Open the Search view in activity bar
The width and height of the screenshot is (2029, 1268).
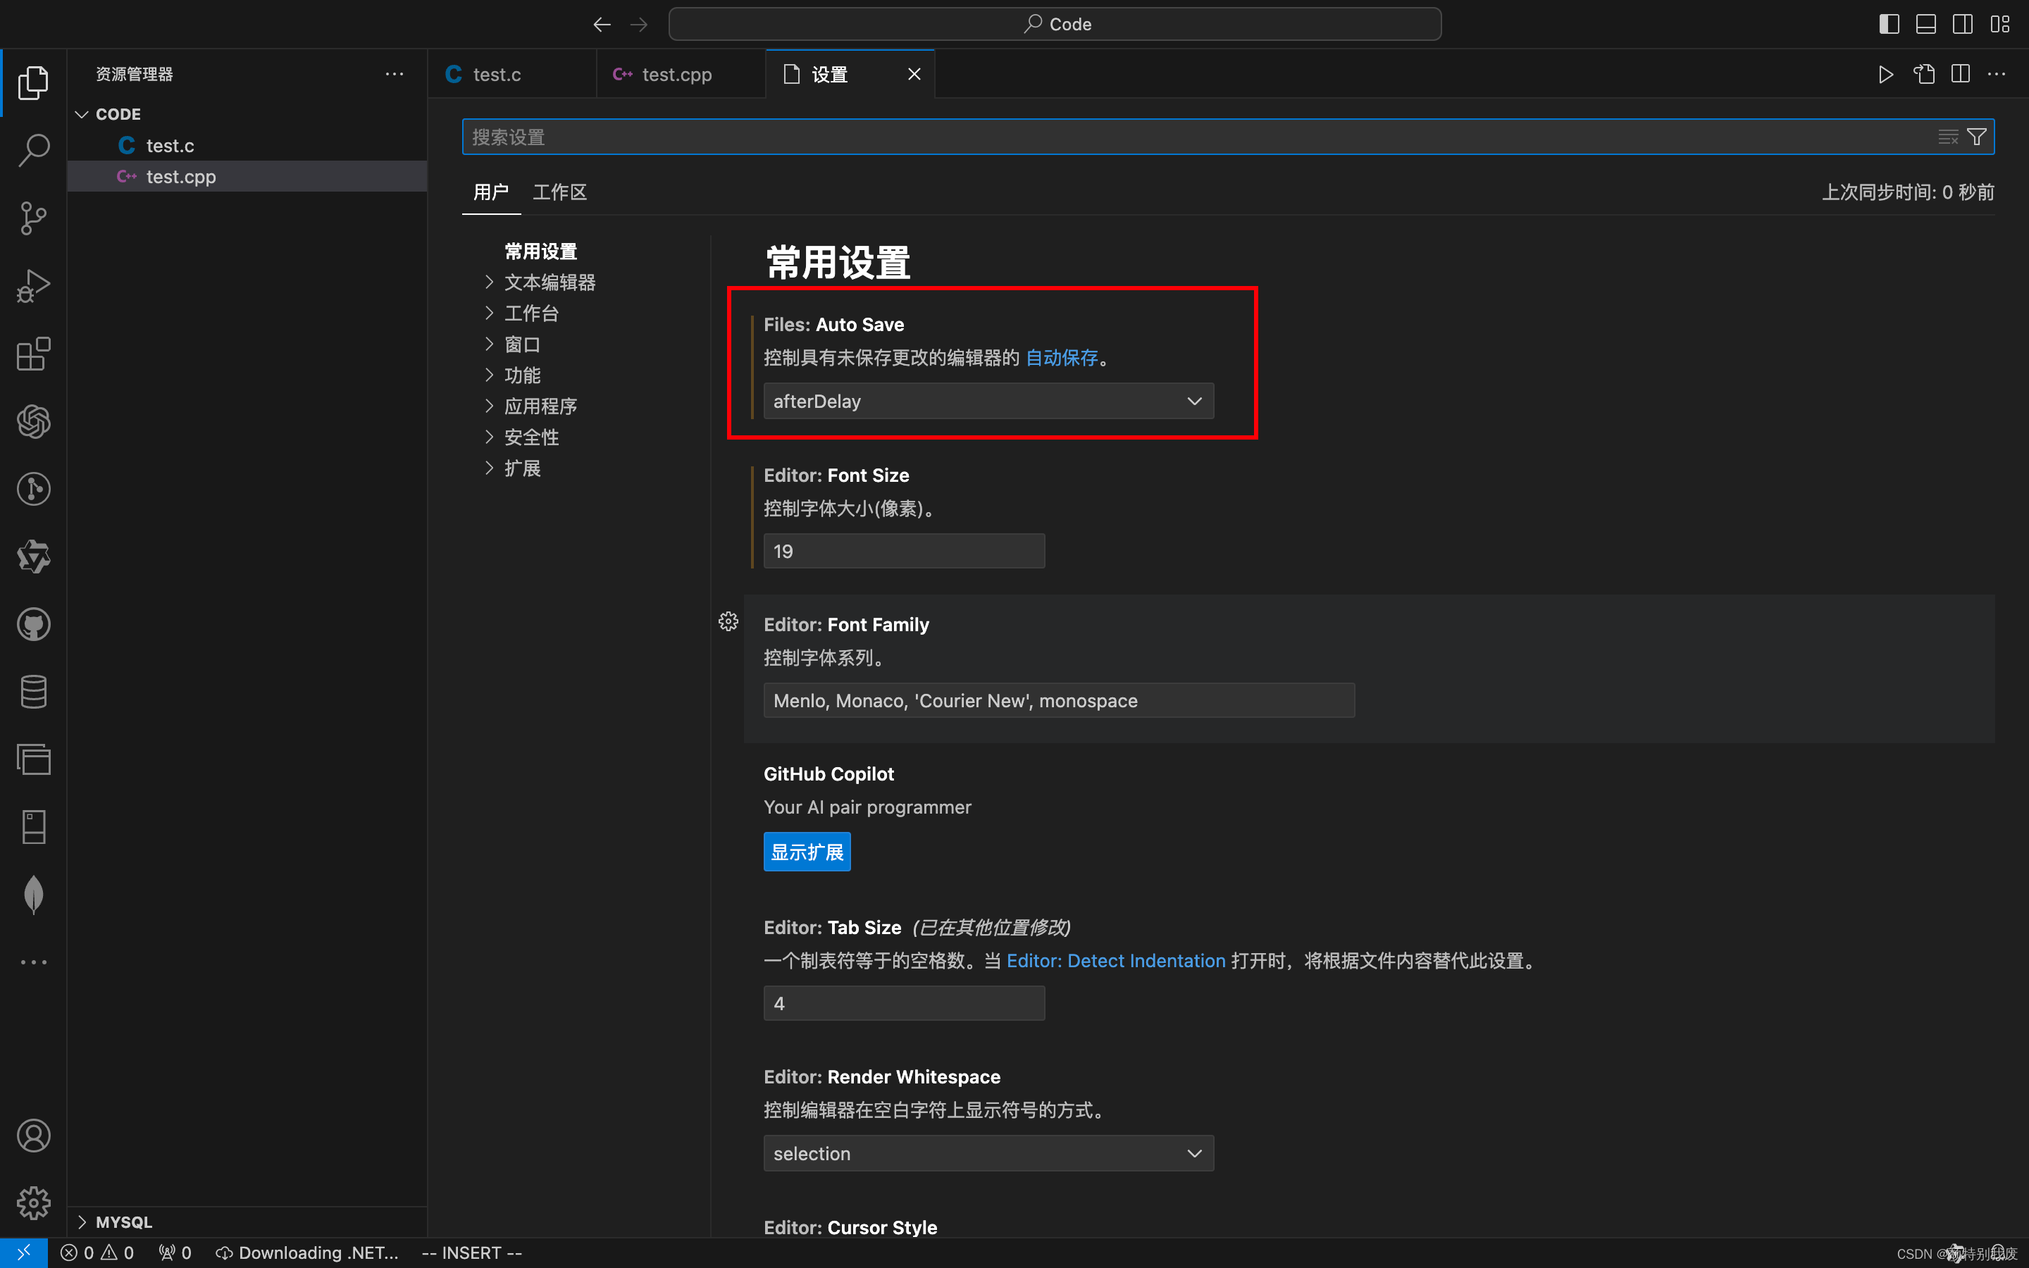pyautogui.click(x=34, y=150)
